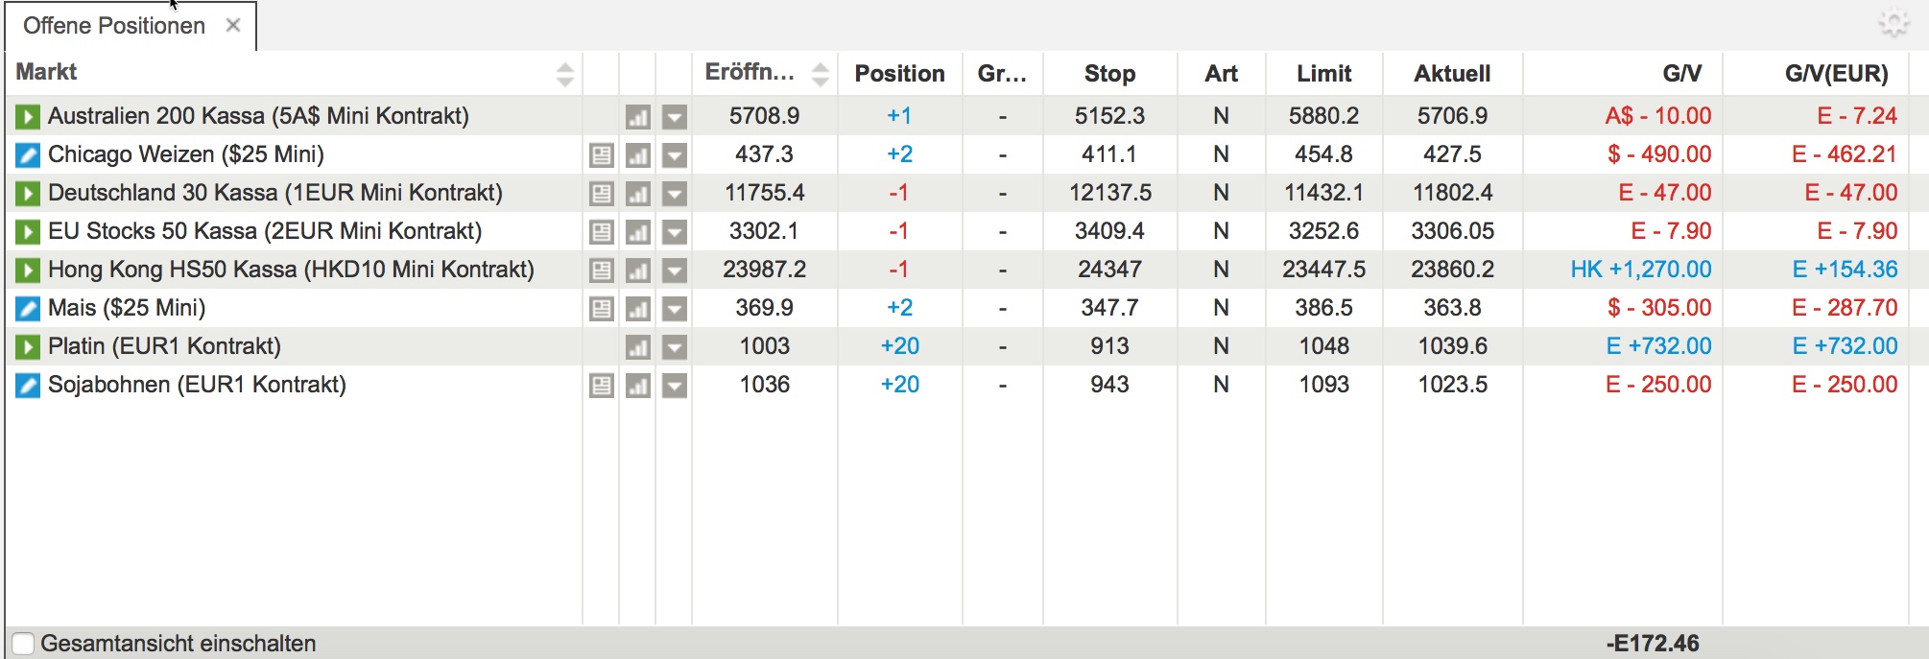Viewport: 1929px width, 659px height.
Task: Open news icon for Chicago Weizen
Action: [x=602, y=155]
